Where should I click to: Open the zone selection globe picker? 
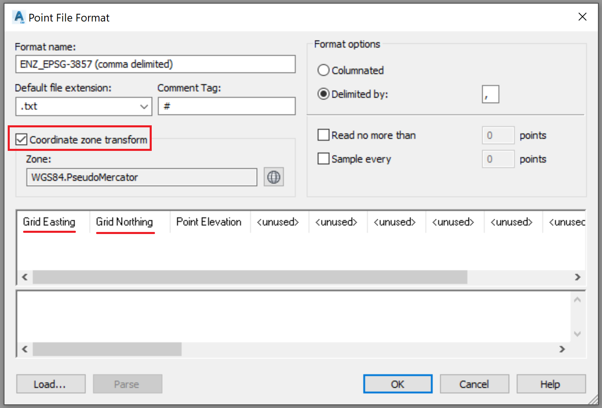pyautogui.click(x=273, y=177)
